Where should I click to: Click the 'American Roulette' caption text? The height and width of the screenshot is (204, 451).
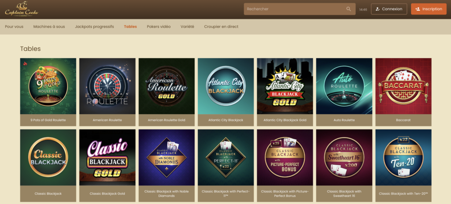pyautogui.click(x=107, y=120)
